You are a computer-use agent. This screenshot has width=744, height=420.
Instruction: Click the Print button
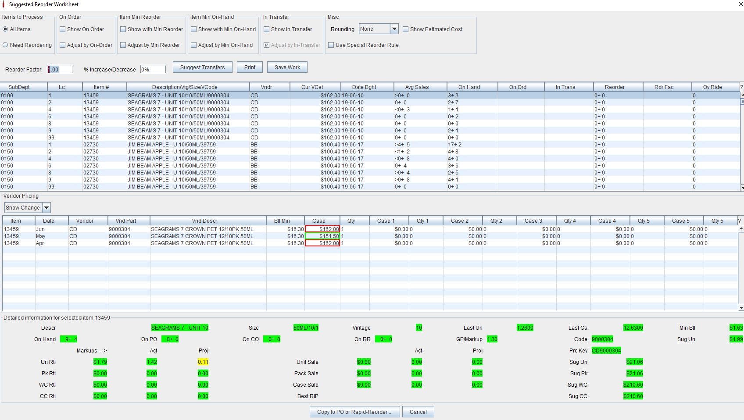249,67
